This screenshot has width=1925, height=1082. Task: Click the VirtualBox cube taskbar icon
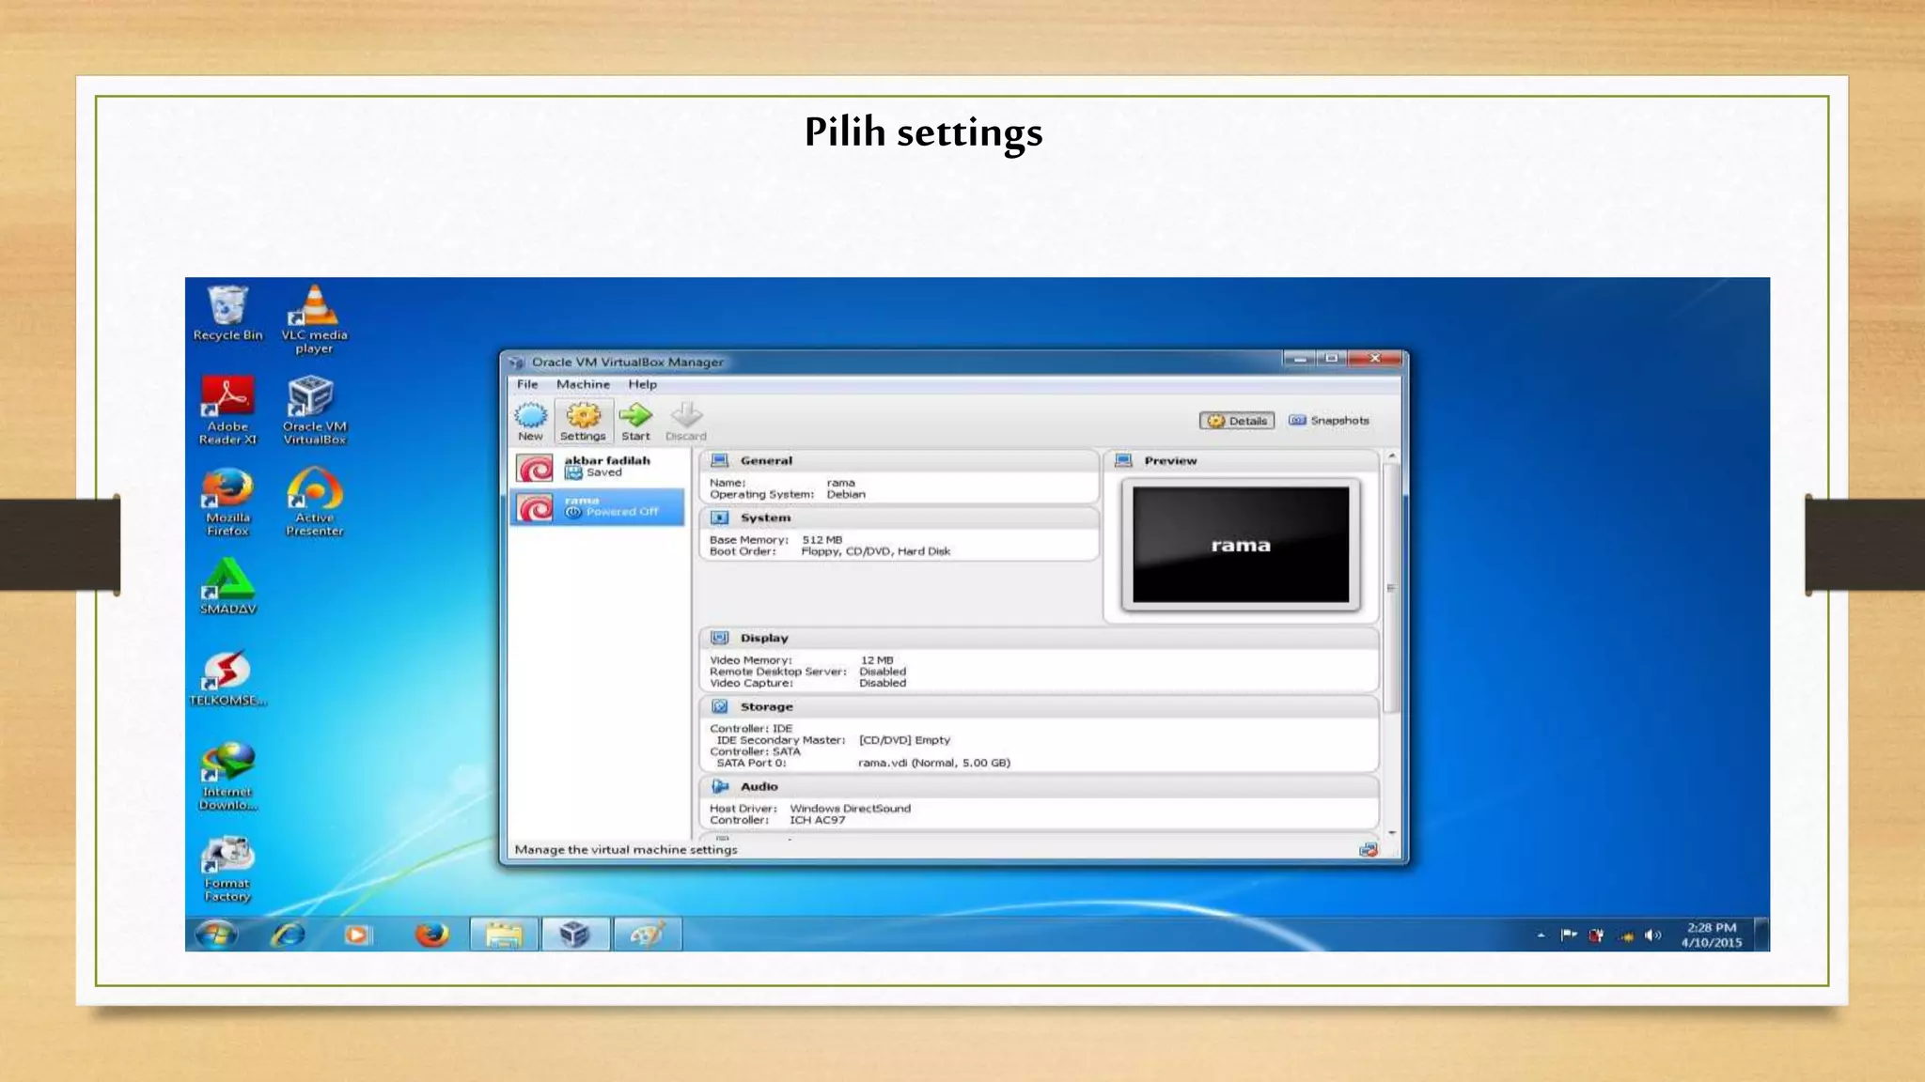pyautogui.click(x=575, y=935)
